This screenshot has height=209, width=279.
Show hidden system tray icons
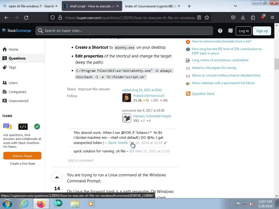tap(232, 204)
